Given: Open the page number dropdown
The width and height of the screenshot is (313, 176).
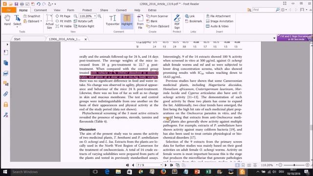Looking at the screenshot, I should click(x=161, y=165).
